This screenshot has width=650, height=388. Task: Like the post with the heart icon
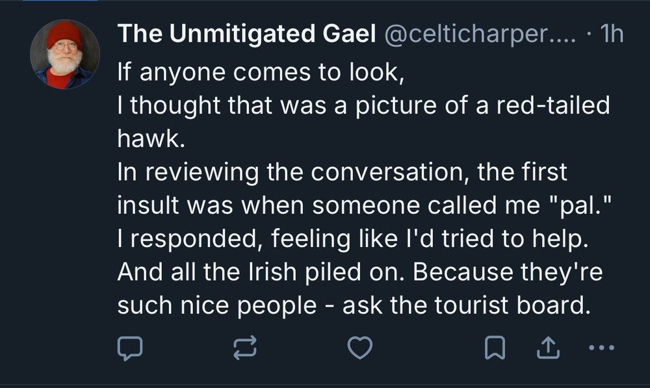(359, 349)
